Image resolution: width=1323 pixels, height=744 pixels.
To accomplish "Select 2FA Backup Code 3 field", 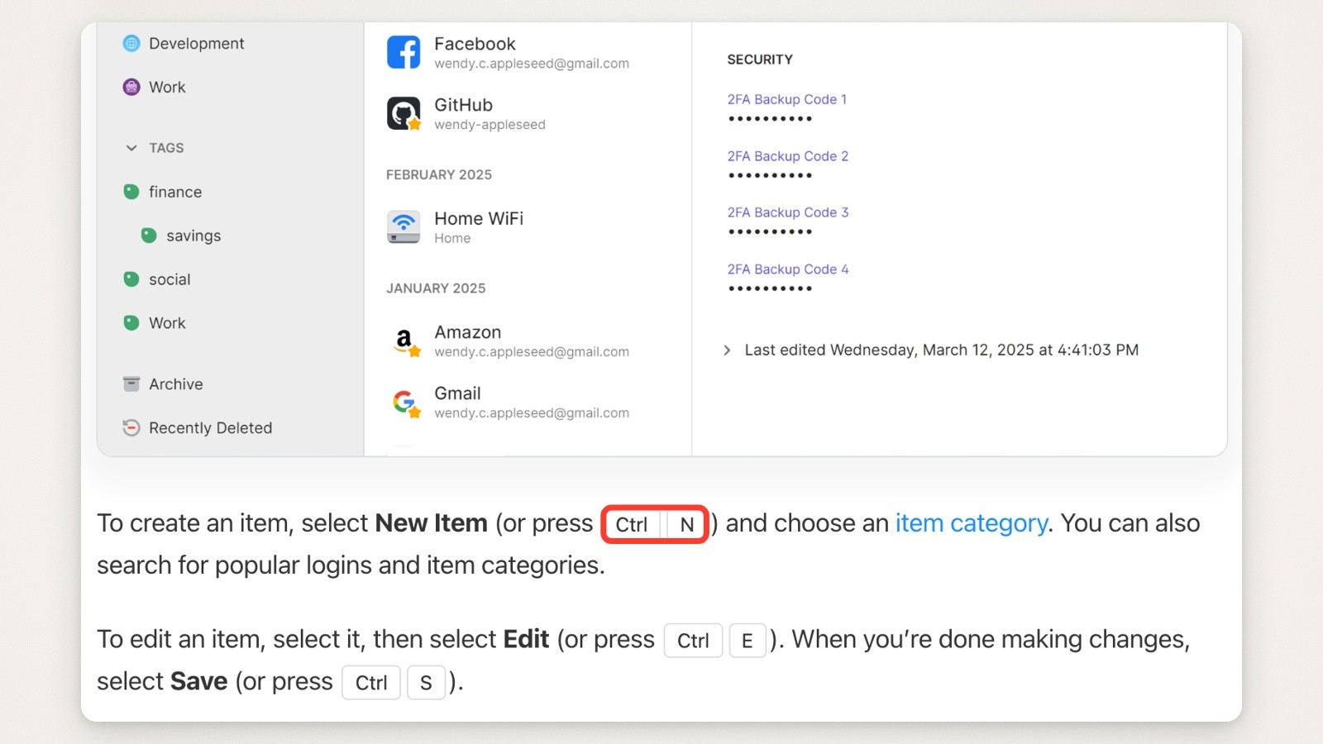I will click(788, 222).
